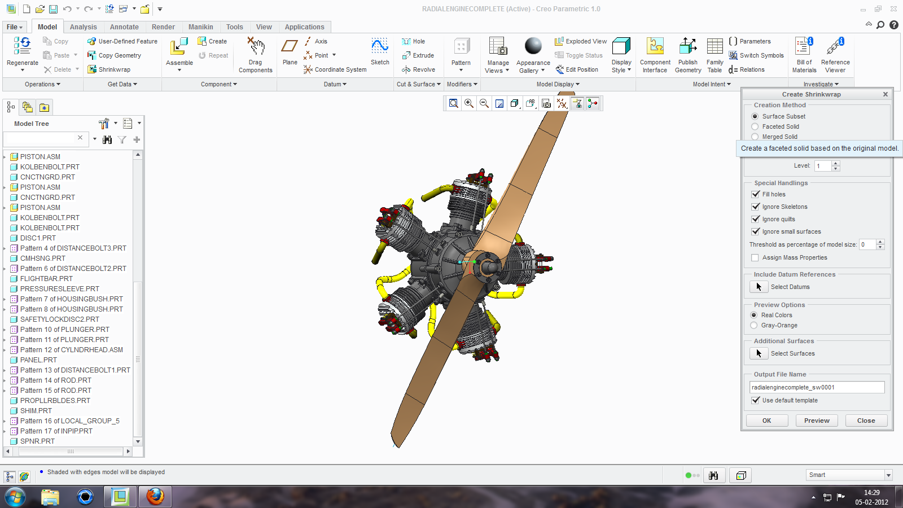The width and height of the screenshot is (903, 508).
Task: Toggle Use default template checkbox
Action: 756,400
